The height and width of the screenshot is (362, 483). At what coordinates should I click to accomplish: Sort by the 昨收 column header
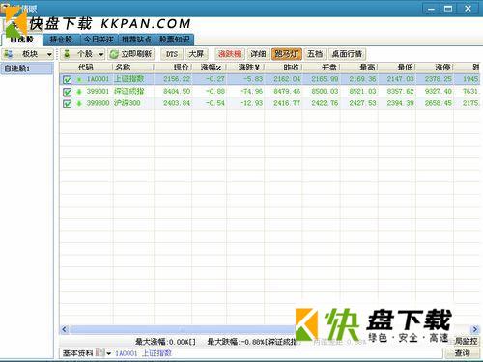click(x=283, y=68)
